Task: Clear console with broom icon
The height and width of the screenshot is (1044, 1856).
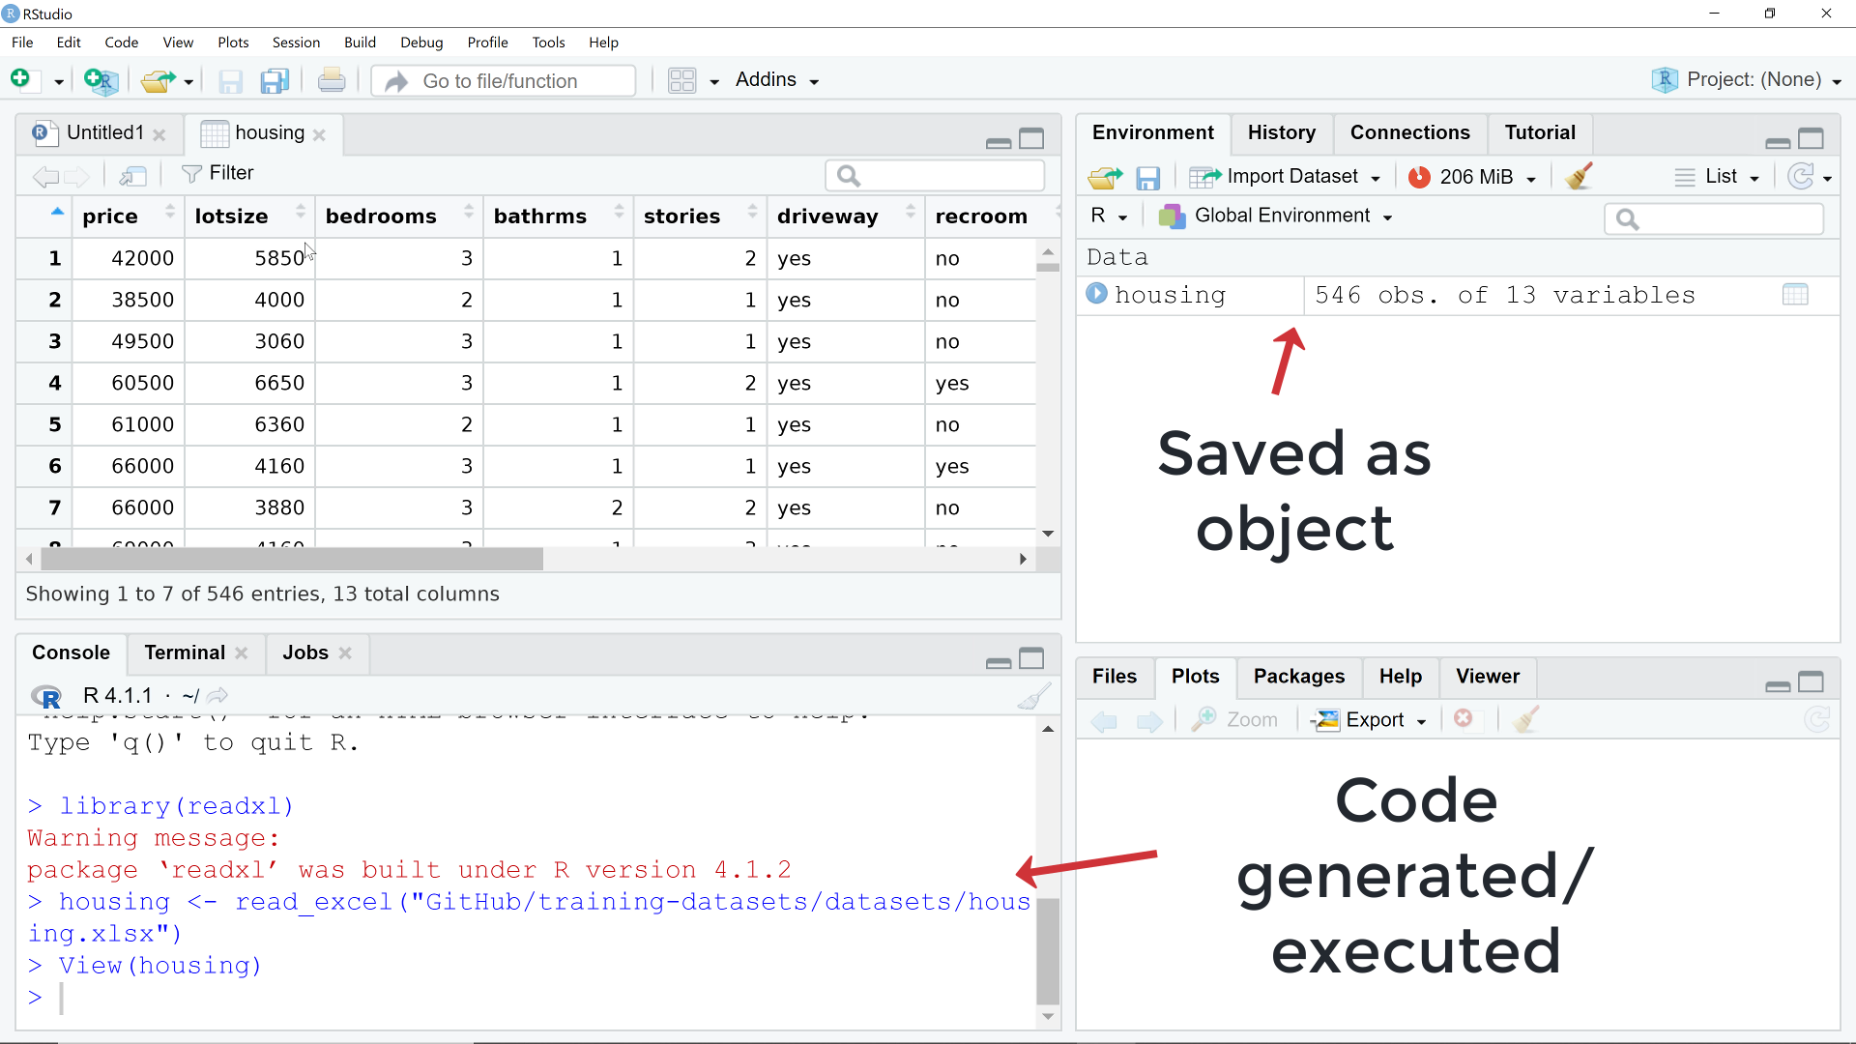Action: point(1033,696)
